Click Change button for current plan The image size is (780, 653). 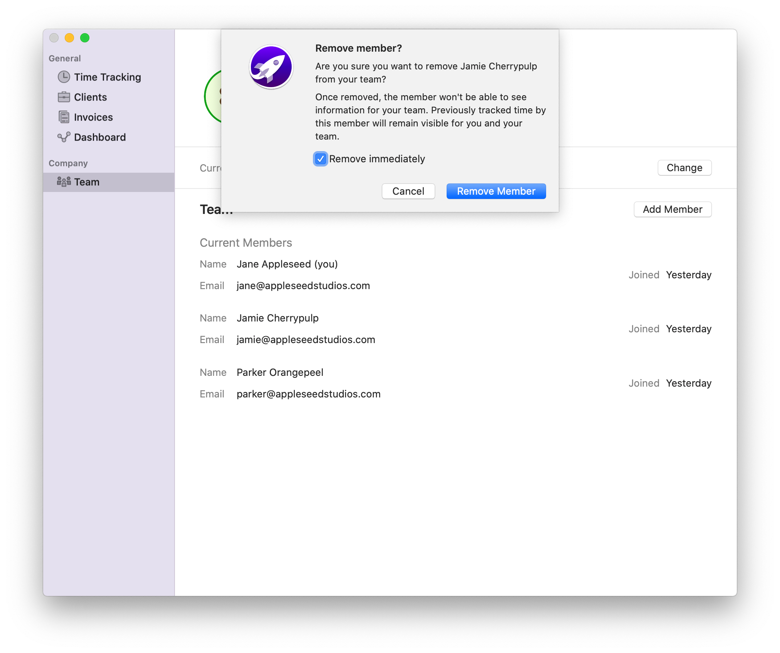(685, 168)
